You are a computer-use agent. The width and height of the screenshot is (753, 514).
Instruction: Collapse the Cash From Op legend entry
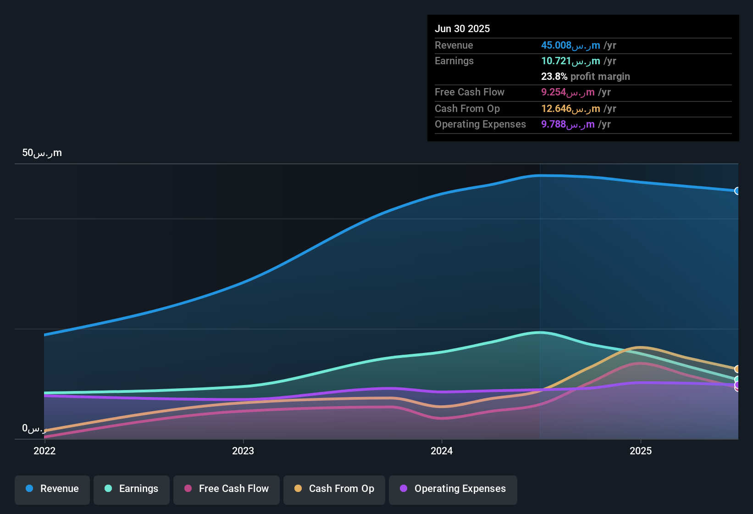click(334, 489)
